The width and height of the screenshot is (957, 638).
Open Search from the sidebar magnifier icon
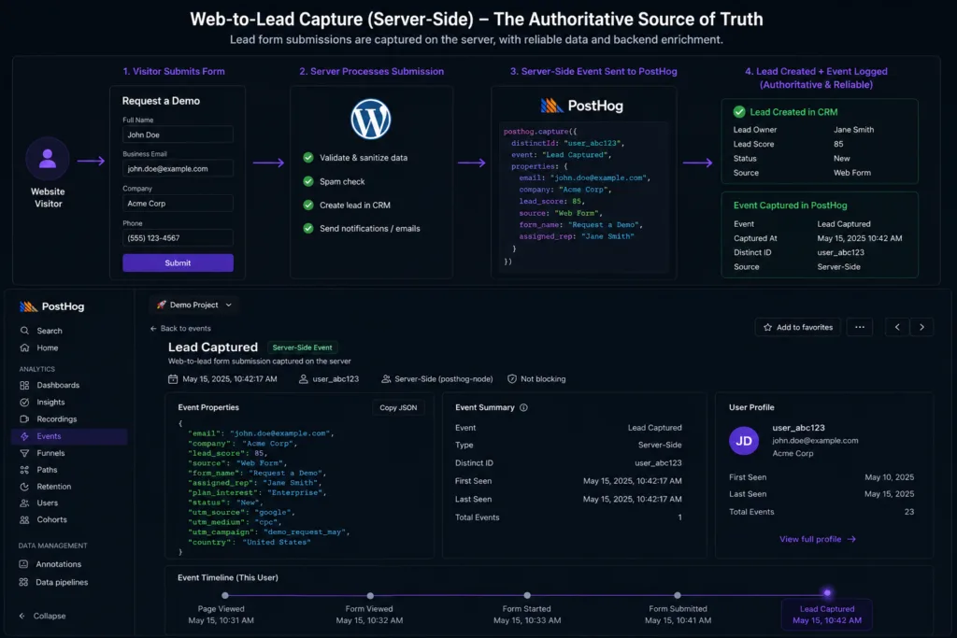pyautogui.click(x=24, y=331)
